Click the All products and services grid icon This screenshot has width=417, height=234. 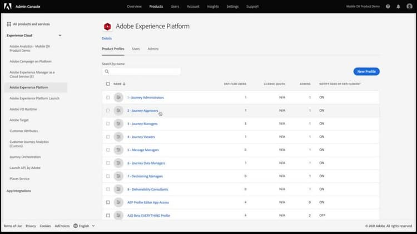point(9,24)
